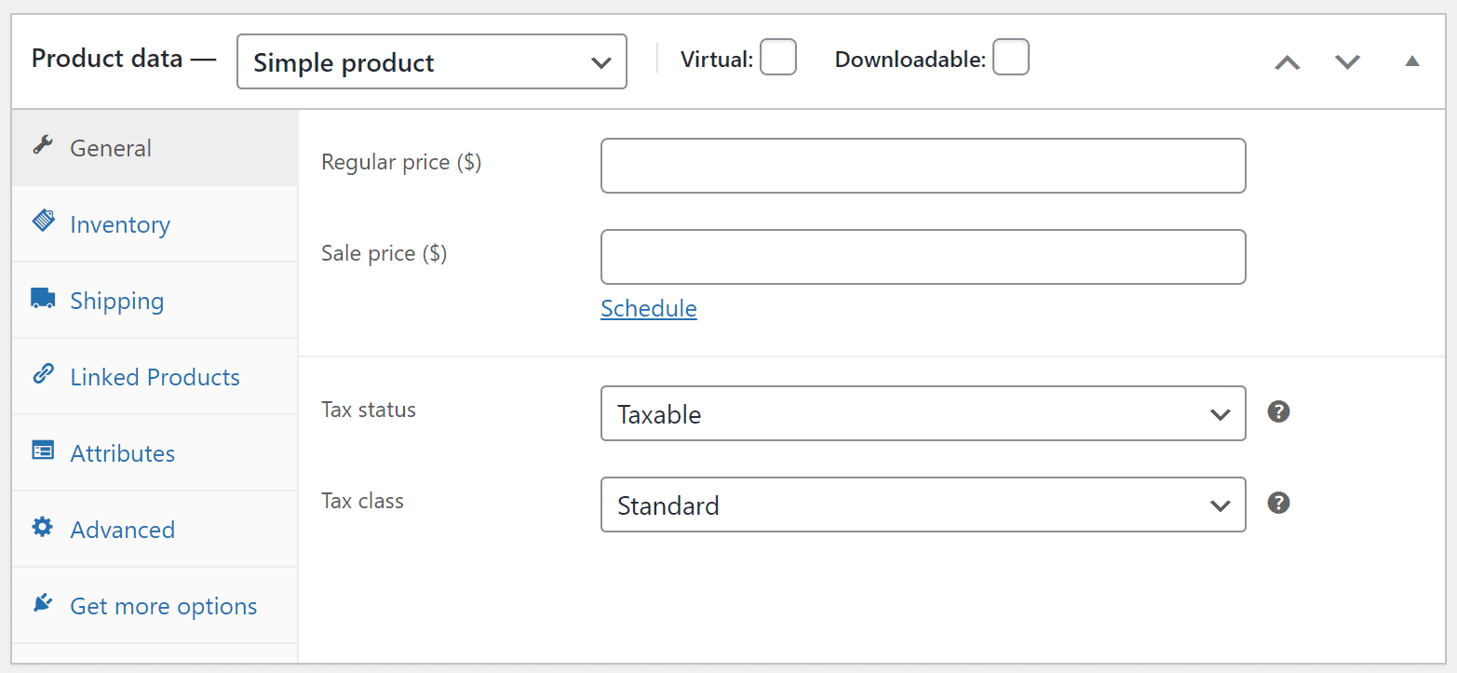
Task: Collapse the Product data panel
Action: [x=1412, y=60]
